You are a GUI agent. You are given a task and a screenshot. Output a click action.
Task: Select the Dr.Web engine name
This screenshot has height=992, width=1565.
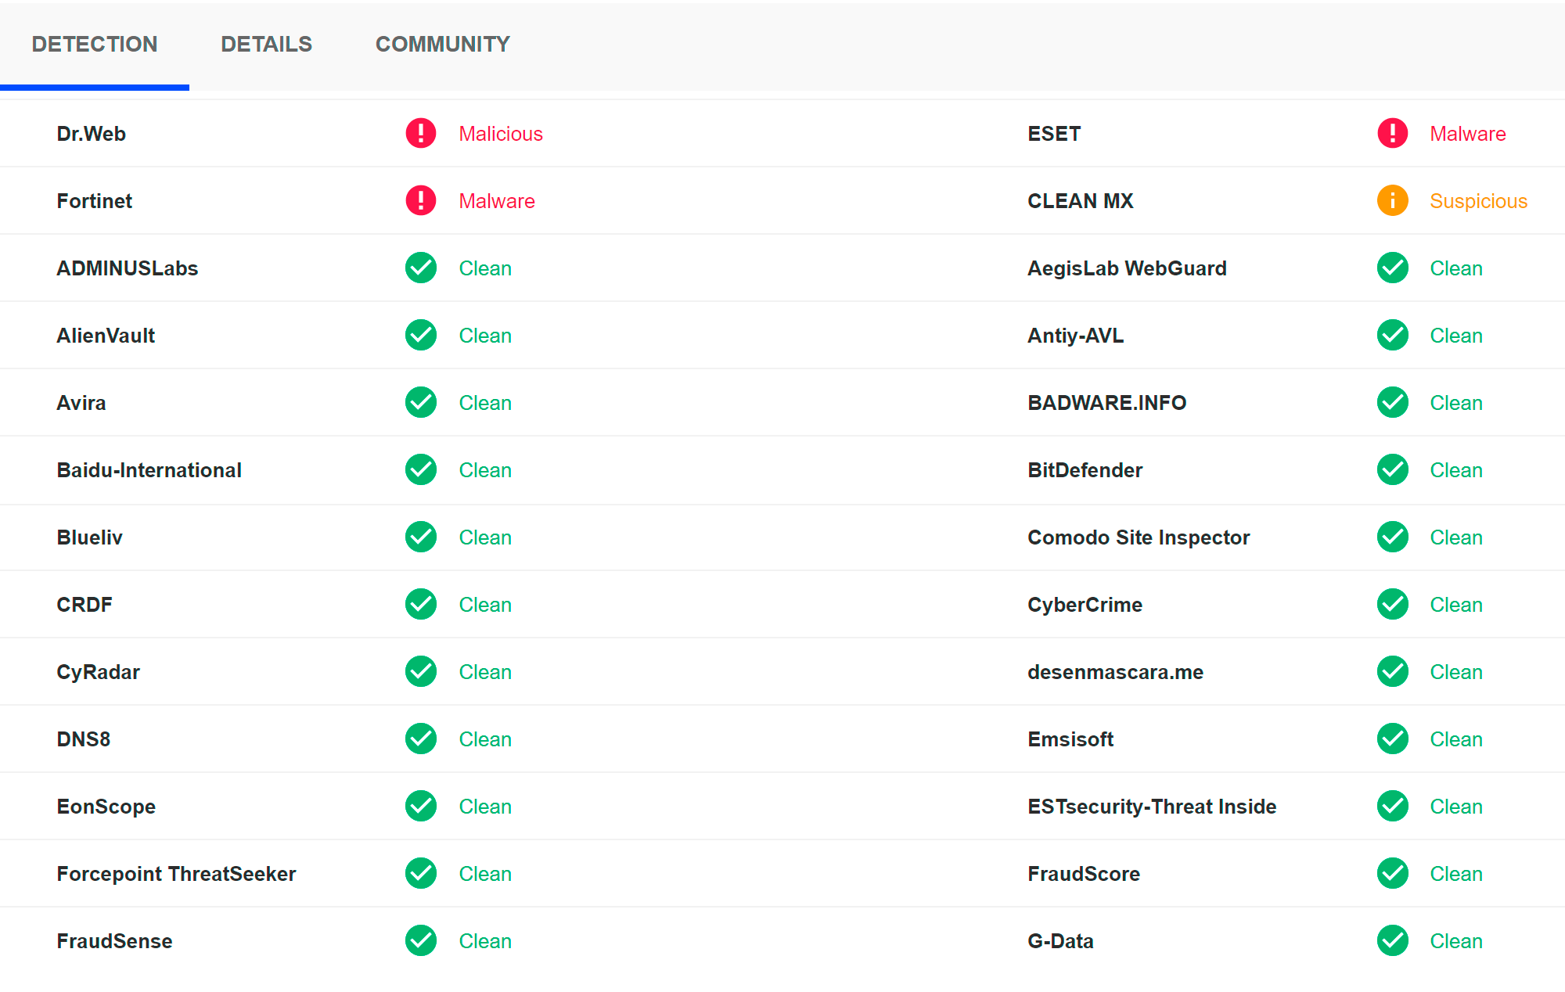(x=92, y=134)
